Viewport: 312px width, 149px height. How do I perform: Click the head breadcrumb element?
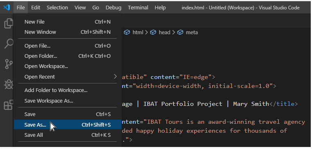tap(164, 32)
